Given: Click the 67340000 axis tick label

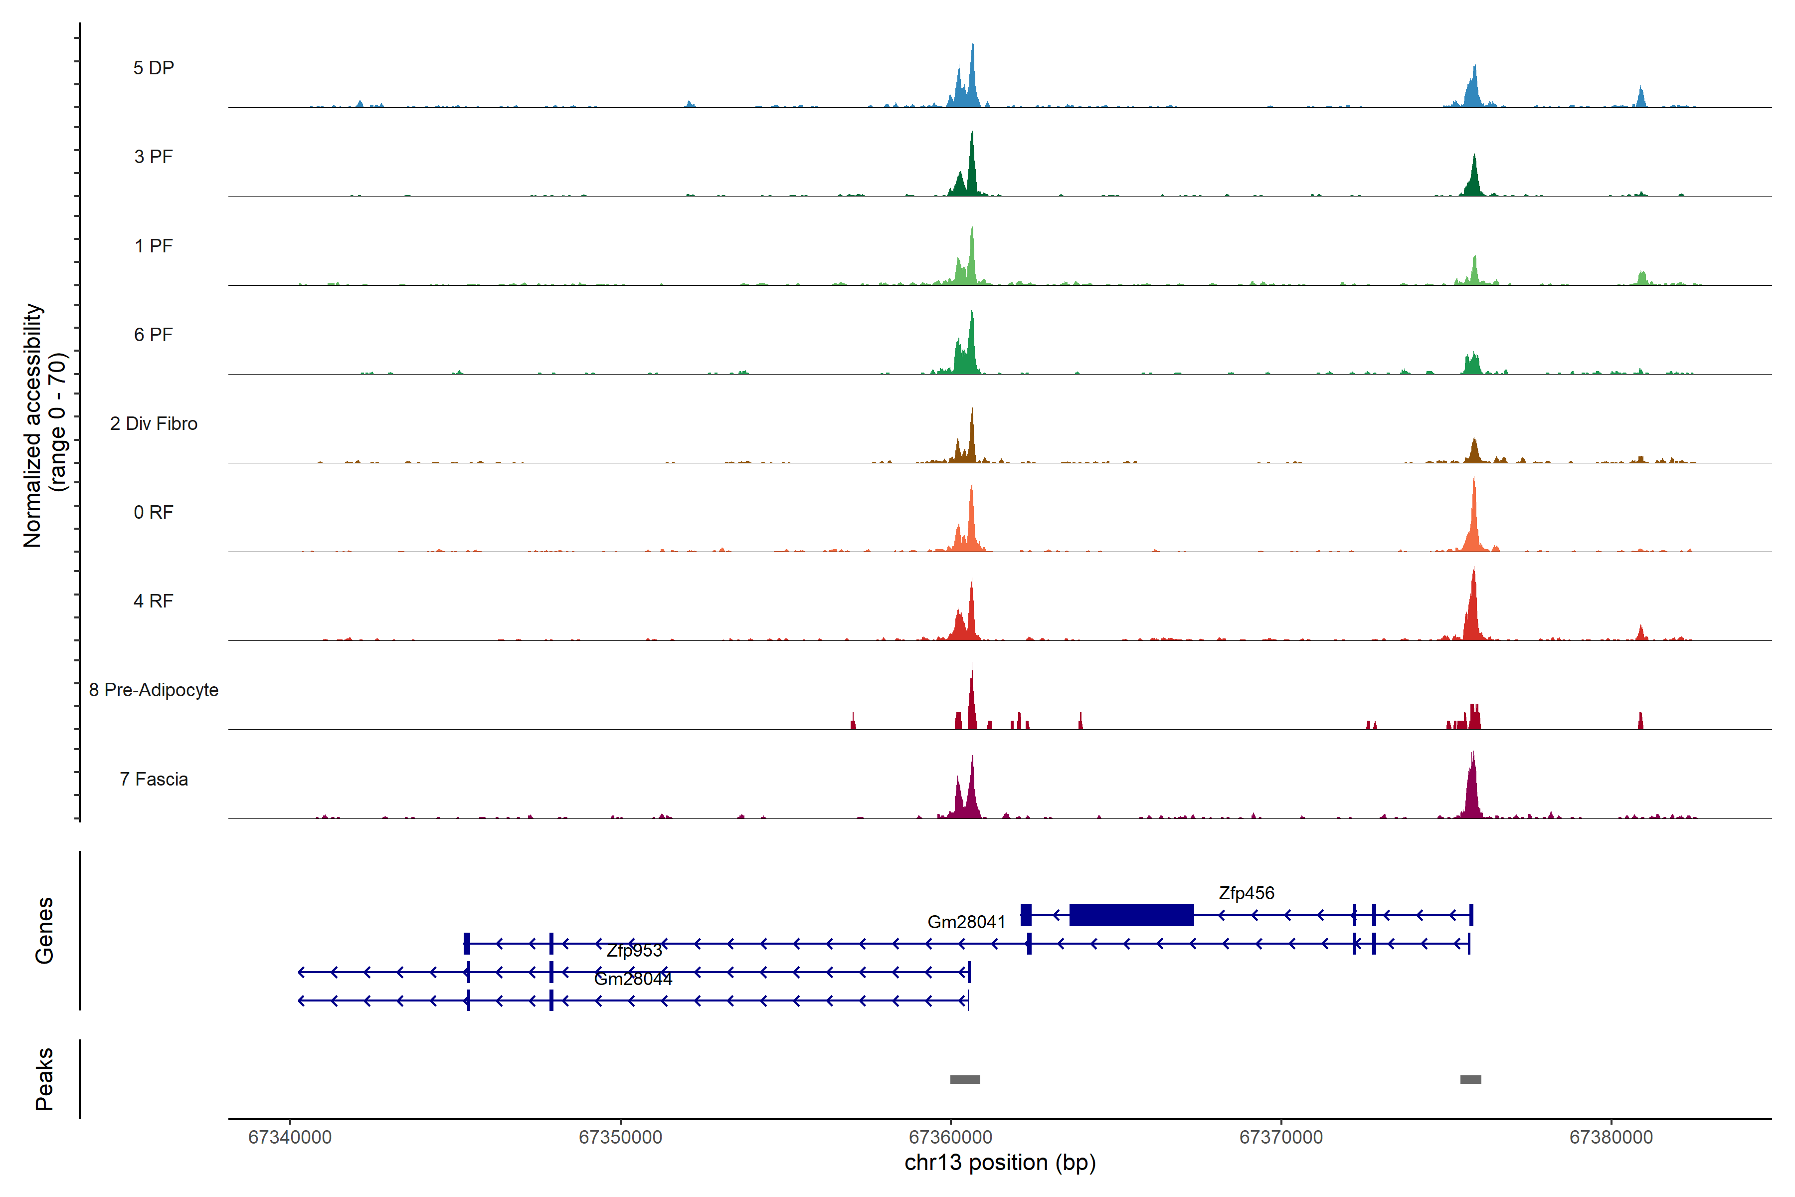Looking at the screenshot, I should pyautogui.click(x=290, y=1137).
